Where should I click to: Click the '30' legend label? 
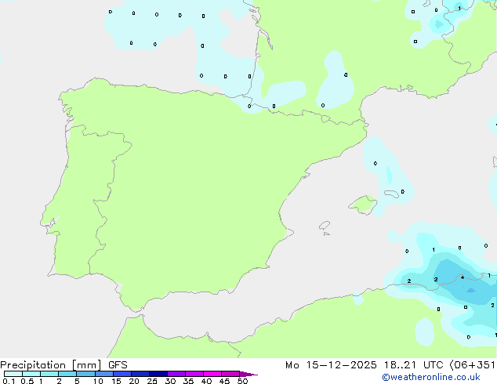(170, 381)
